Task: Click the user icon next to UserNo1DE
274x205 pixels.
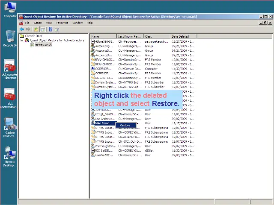Action: (92, 155)
